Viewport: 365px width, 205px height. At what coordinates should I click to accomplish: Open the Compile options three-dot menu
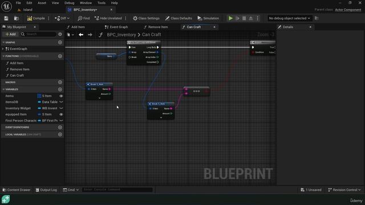pos(48,18)
